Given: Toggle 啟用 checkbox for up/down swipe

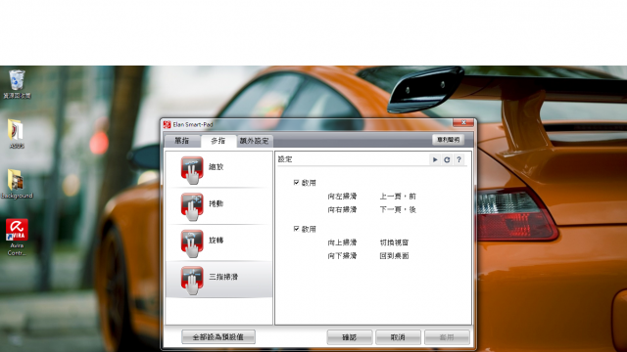Looking at the screenshot, I should [x=296, y=229].
